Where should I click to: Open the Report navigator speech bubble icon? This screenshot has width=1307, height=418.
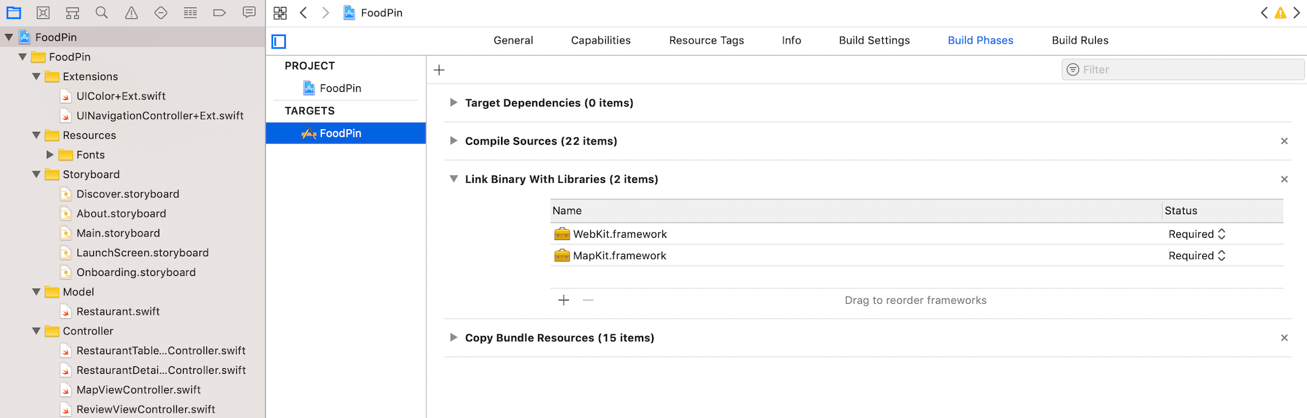pyautogui.click(x=249, y=13)
